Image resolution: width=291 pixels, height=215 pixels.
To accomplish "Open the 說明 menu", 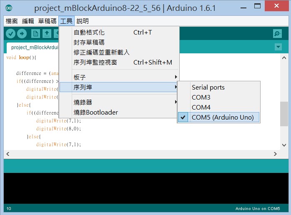I will 83,21.
